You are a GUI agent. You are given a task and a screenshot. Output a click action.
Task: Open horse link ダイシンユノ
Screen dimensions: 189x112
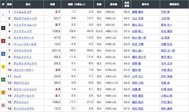pos(21,102)
